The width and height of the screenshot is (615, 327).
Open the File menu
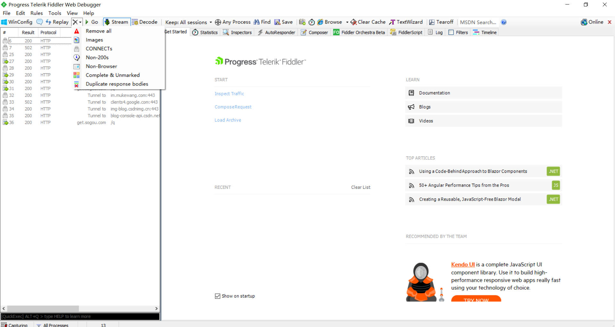pyautogui.click(x=7, y=13)
